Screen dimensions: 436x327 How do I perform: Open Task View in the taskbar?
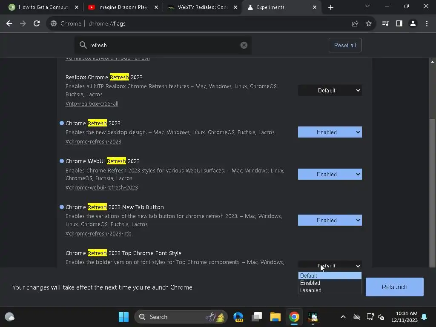pyautogui.click(x=257, y=317)
